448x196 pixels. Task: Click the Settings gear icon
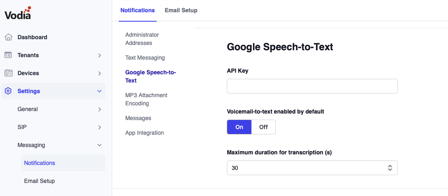pos(8,91)
